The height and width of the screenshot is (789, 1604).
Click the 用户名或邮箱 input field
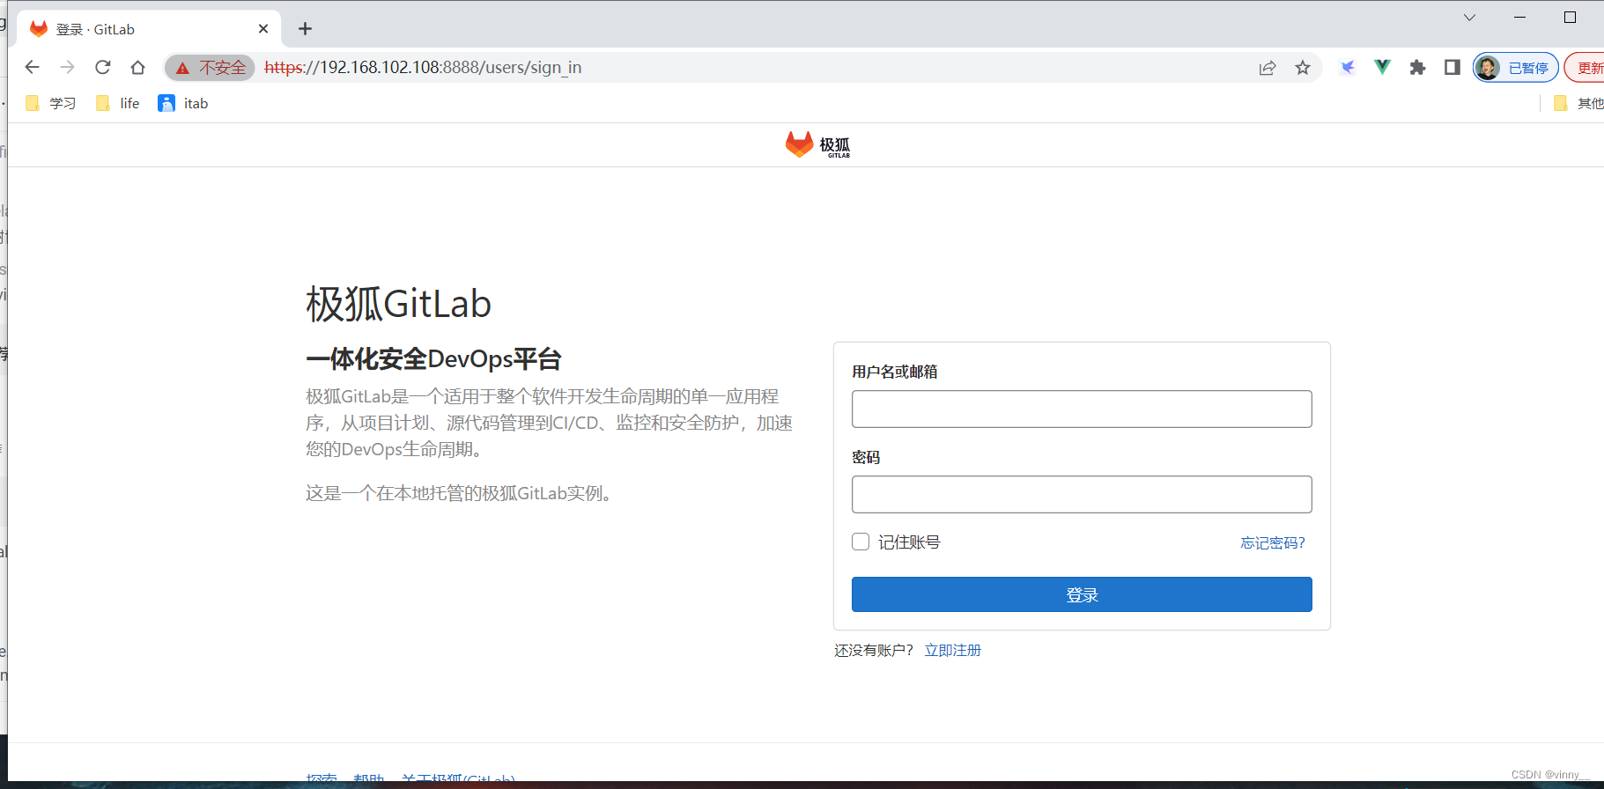click(1082, 409)
